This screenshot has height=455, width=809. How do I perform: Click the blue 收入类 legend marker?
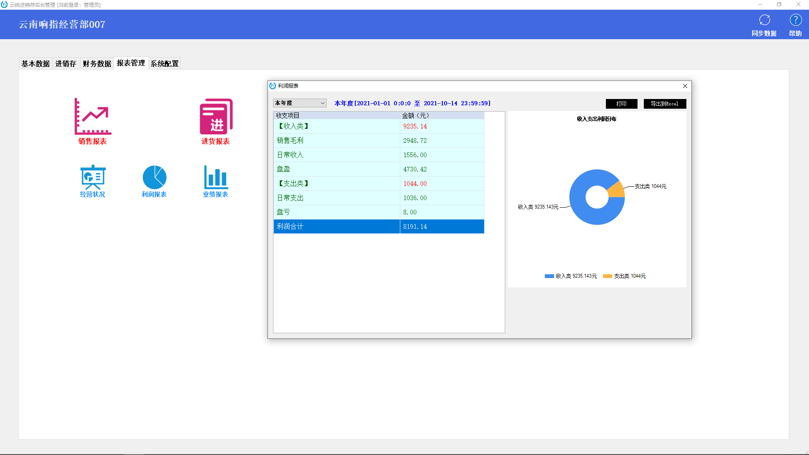tap(549, 276)
